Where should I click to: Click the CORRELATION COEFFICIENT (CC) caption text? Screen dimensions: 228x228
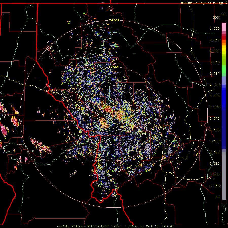click(x=89, y=226)
